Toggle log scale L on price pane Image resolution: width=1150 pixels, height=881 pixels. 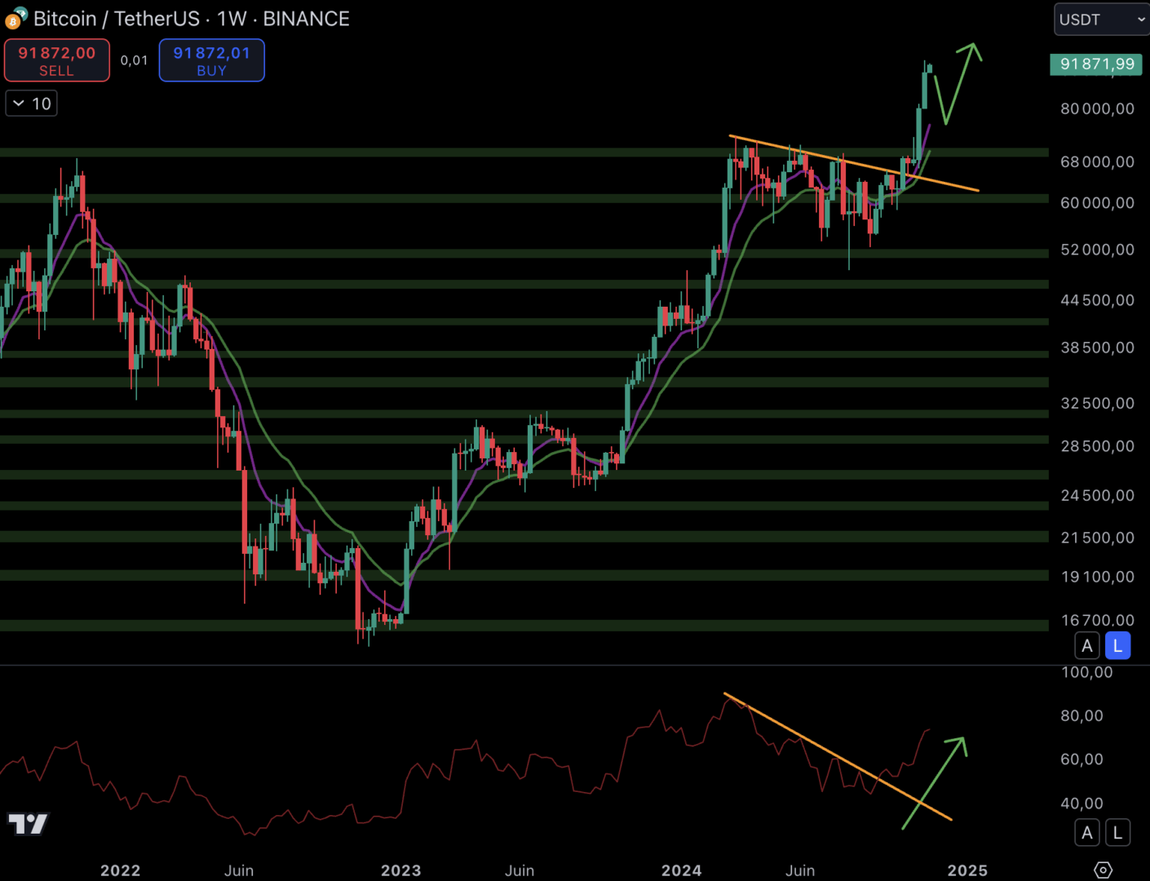pyautogui.click(x=1117, y=646)
